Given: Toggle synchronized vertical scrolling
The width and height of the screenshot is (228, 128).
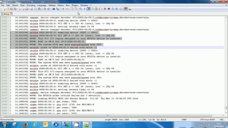Looking at the screenshot, I should [72, 9].
